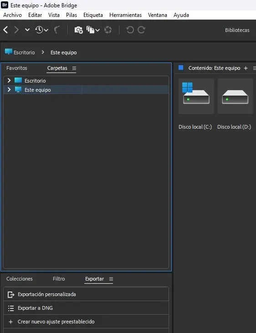Open Disco local (D:) drive thumbnail
256x333 pixels.
pos(235,96)
